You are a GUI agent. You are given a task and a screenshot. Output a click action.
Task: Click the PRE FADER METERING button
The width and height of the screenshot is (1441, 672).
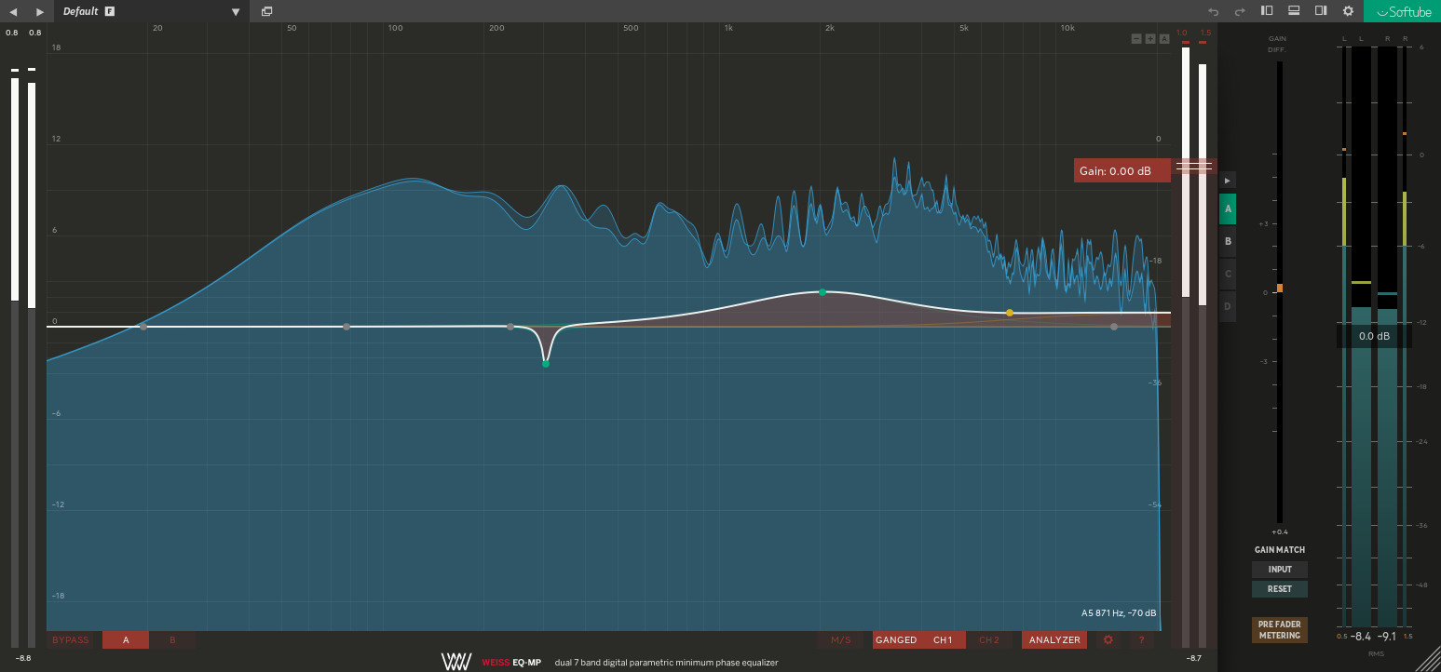1280,630
